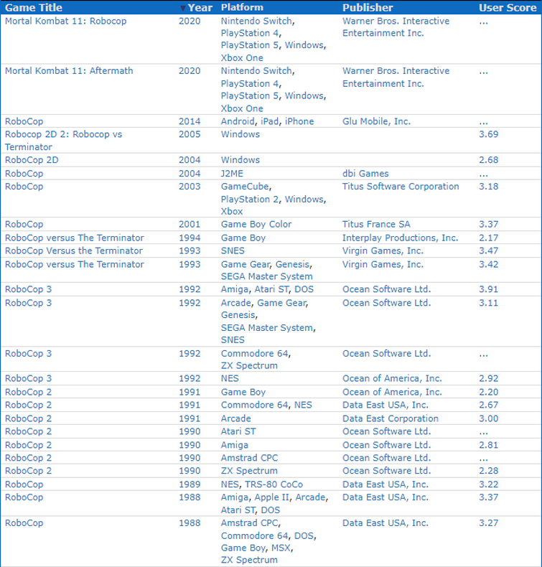Click the 2014 year cell

pos(190,121)
